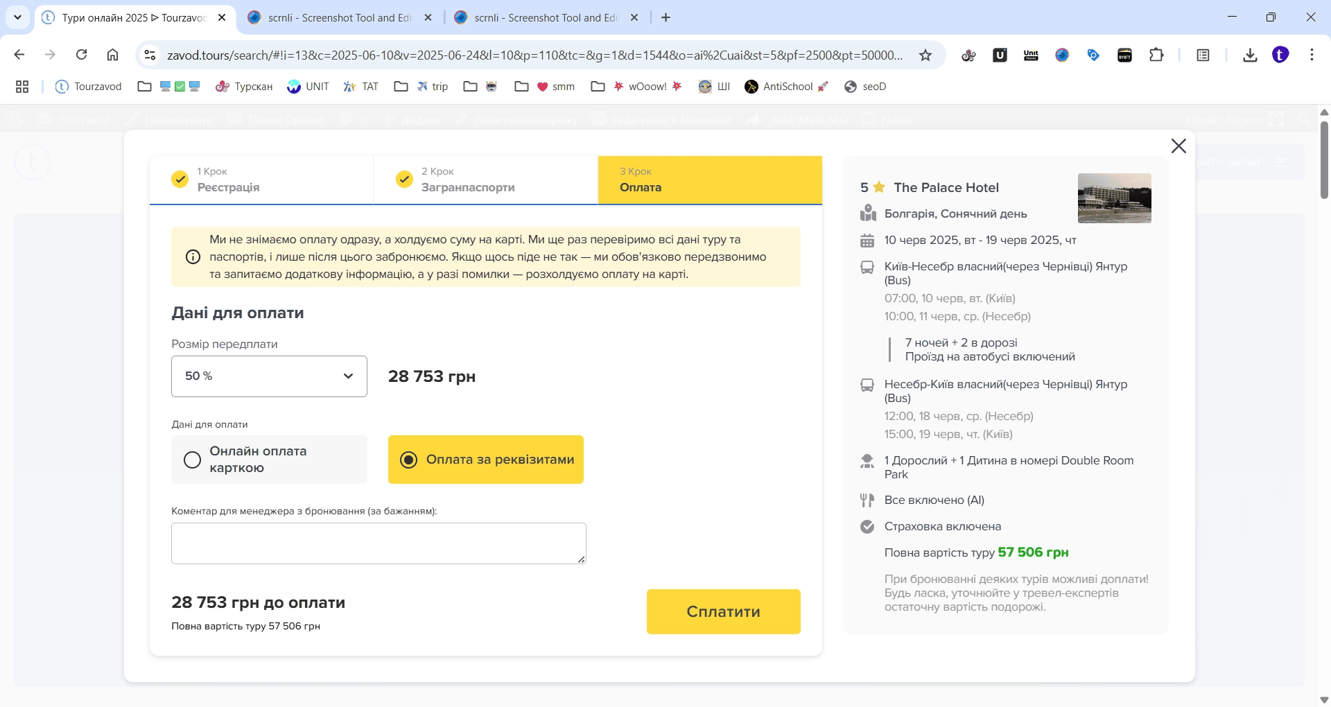Close the booking modal with X icon
The image size is (1331, 707).
click(x=1178, y=146)
